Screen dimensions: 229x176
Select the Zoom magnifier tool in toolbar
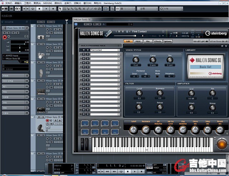click(79, 8)
